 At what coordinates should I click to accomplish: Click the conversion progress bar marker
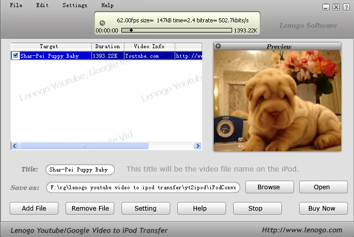131,30
